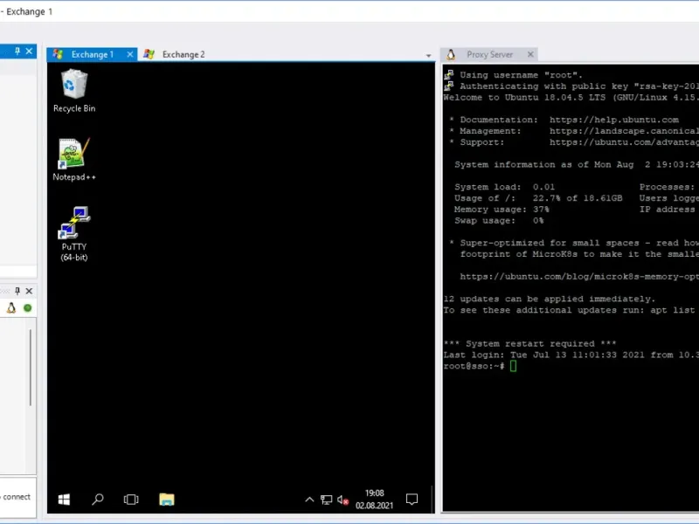
Task: Open the Windows Start menu
Action: point(64,500)
